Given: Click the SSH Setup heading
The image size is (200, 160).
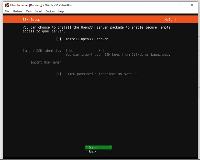Looking at the screenshot, I should click(31, 20).
